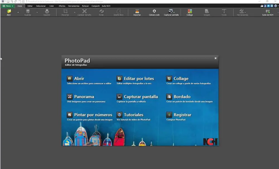Click the Pintar por números link
This screenshot has height=169, width=279.
click(93, 115)
